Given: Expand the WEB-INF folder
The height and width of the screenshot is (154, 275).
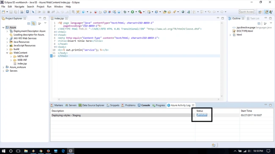Looking at the screenshot, I should point(11,60).
